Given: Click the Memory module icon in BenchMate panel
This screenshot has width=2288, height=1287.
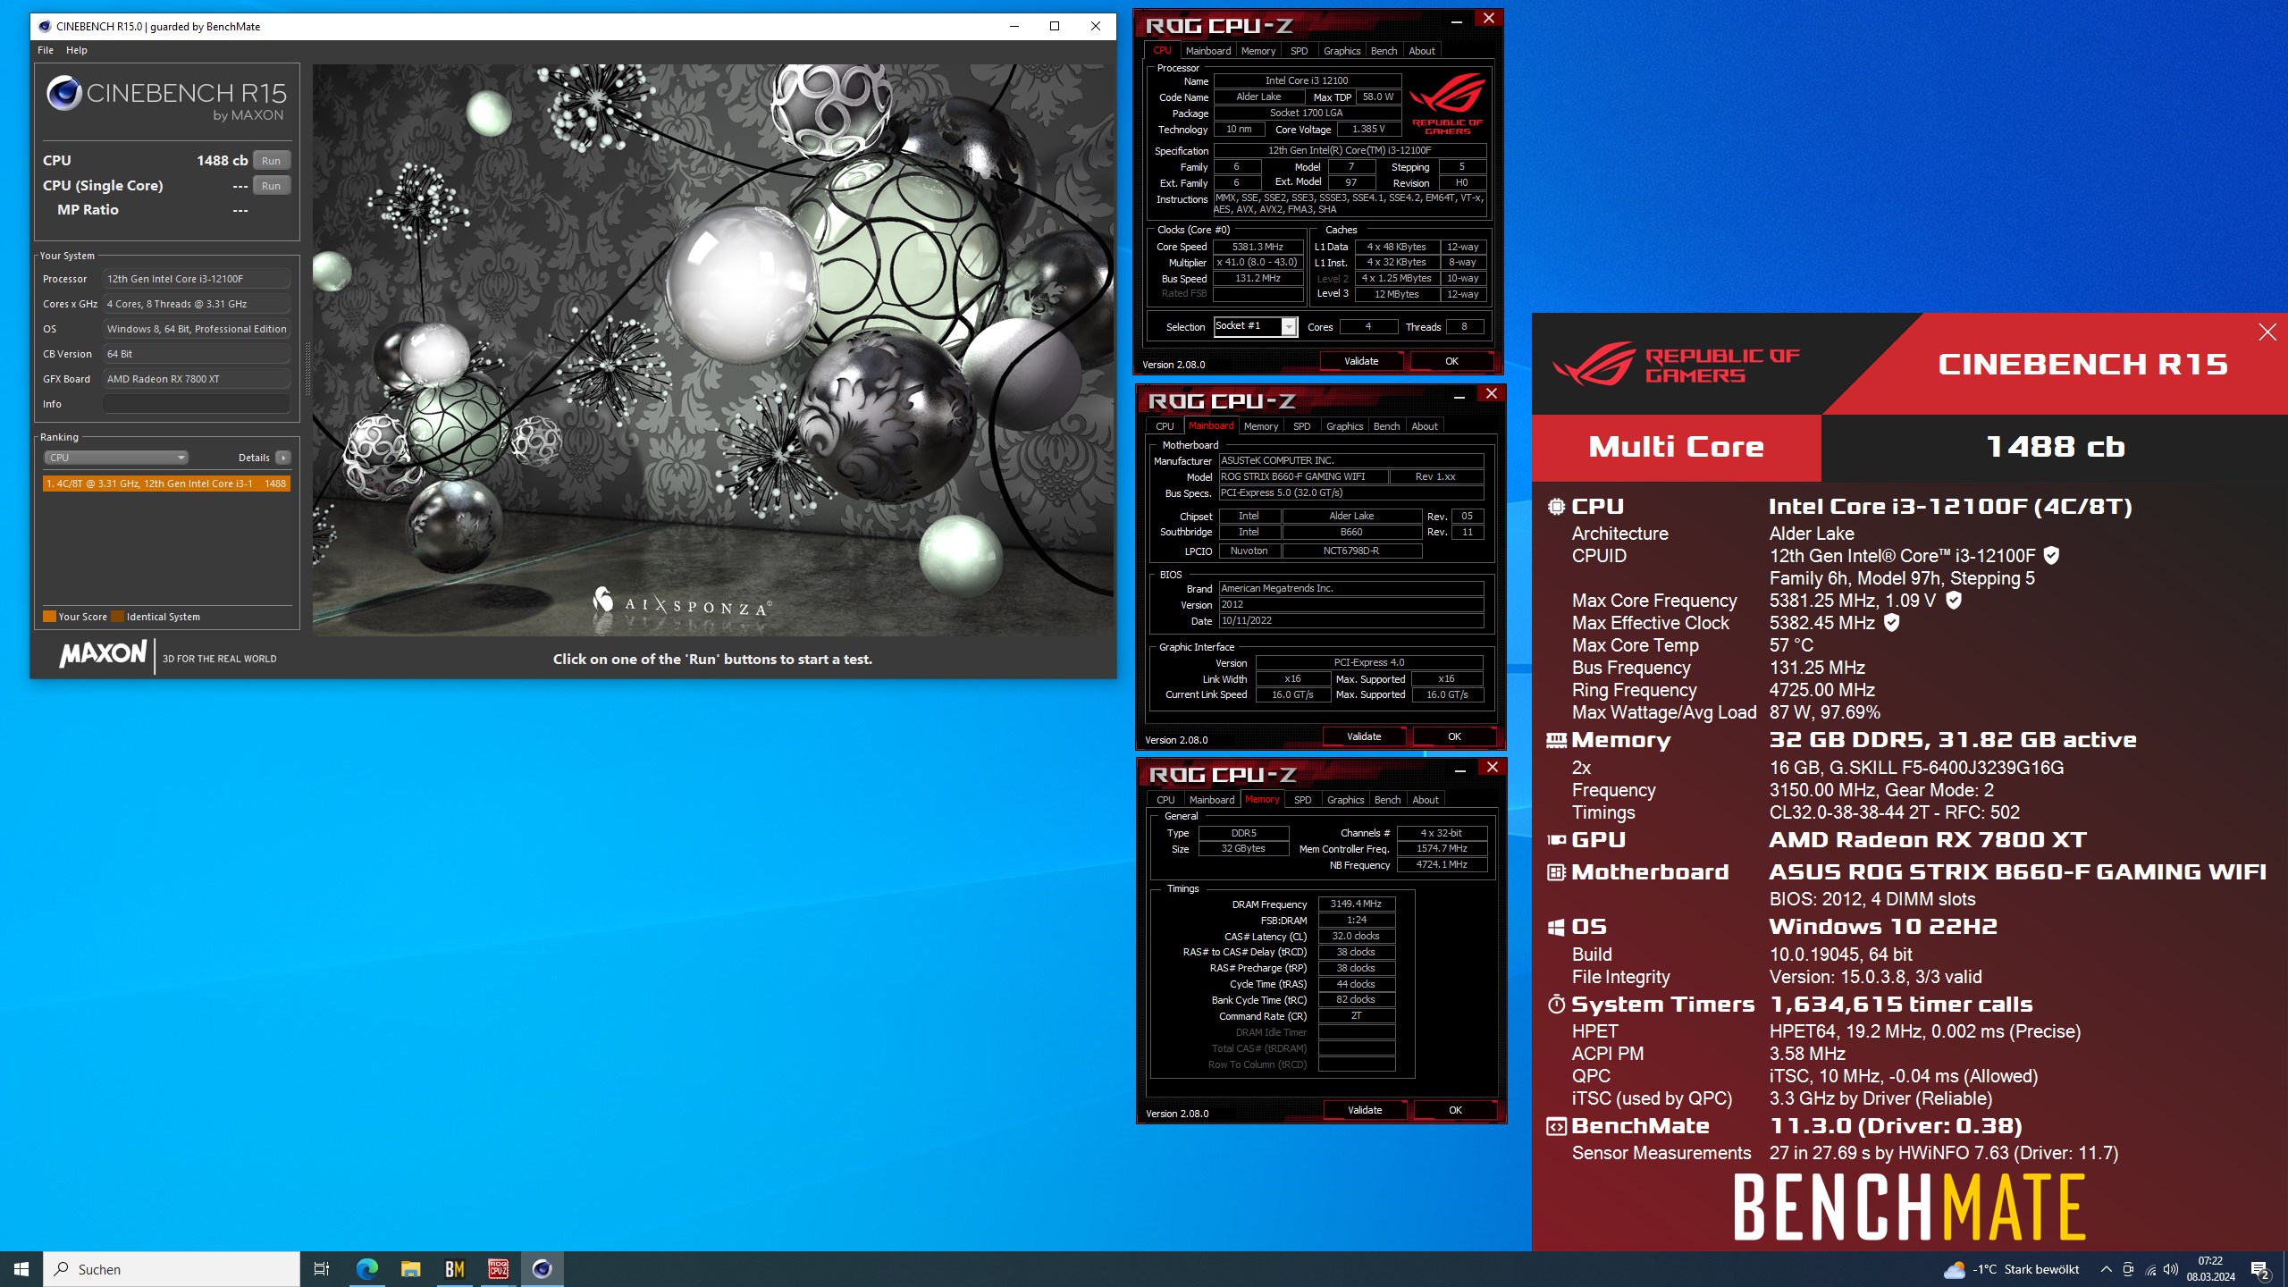Looking at the screenshot, I should pos(1556,740).
